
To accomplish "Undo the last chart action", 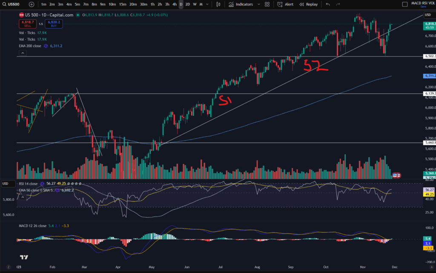I will pos(328,4).
